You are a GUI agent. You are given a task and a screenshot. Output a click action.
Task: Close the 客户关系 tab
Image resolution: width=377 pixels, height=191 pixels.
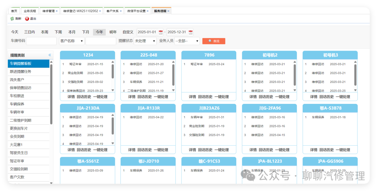121,11
